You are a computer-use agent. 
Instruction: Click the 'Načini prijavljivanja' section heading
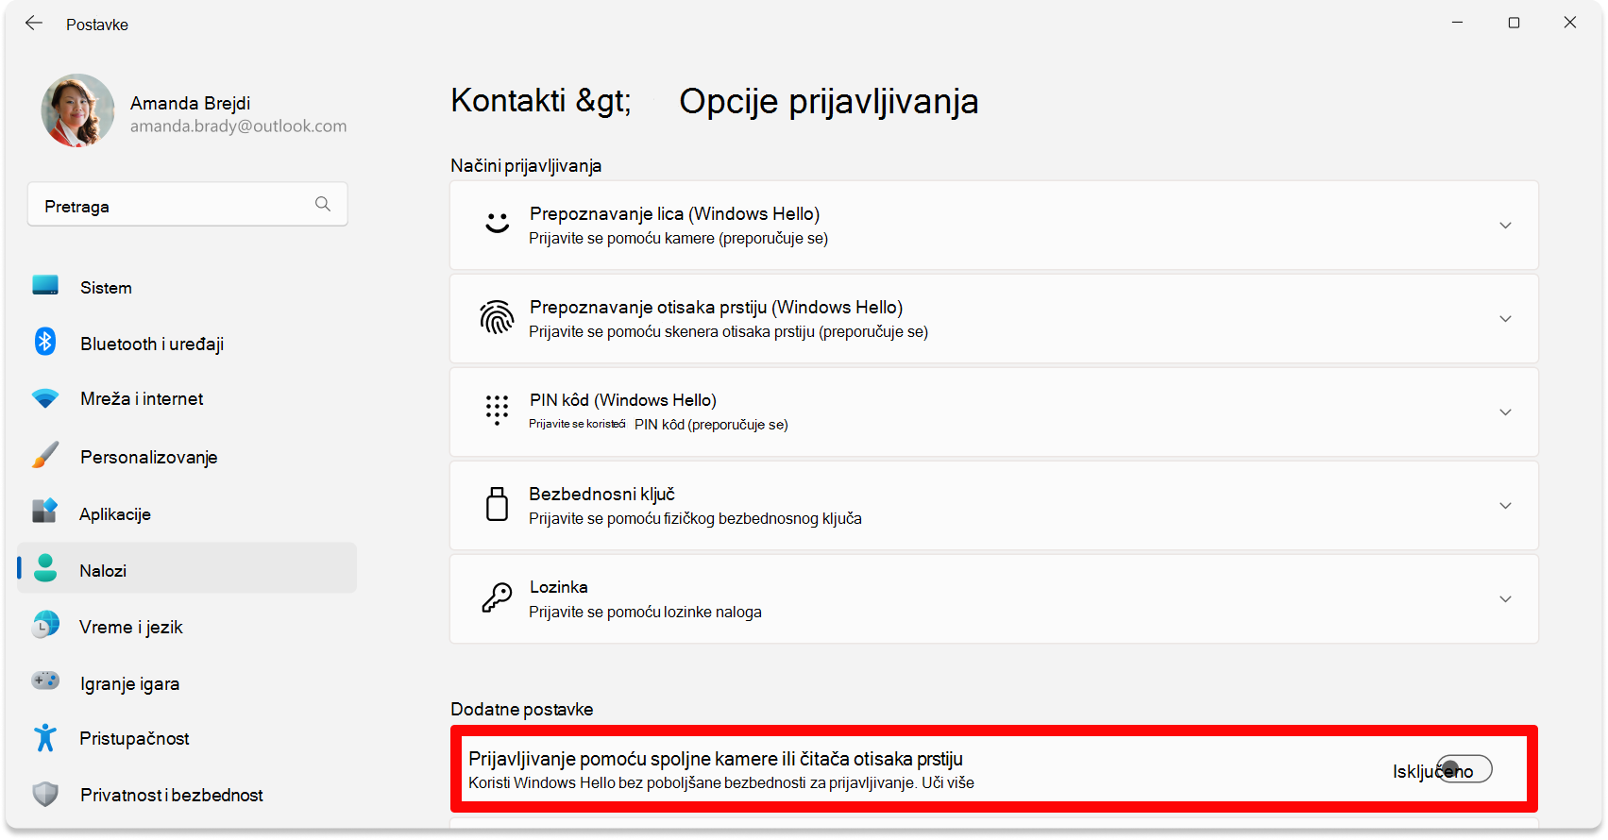tap(526, 166)
